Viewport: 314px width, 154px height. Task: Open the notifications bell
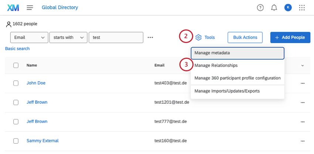[274, 8]
